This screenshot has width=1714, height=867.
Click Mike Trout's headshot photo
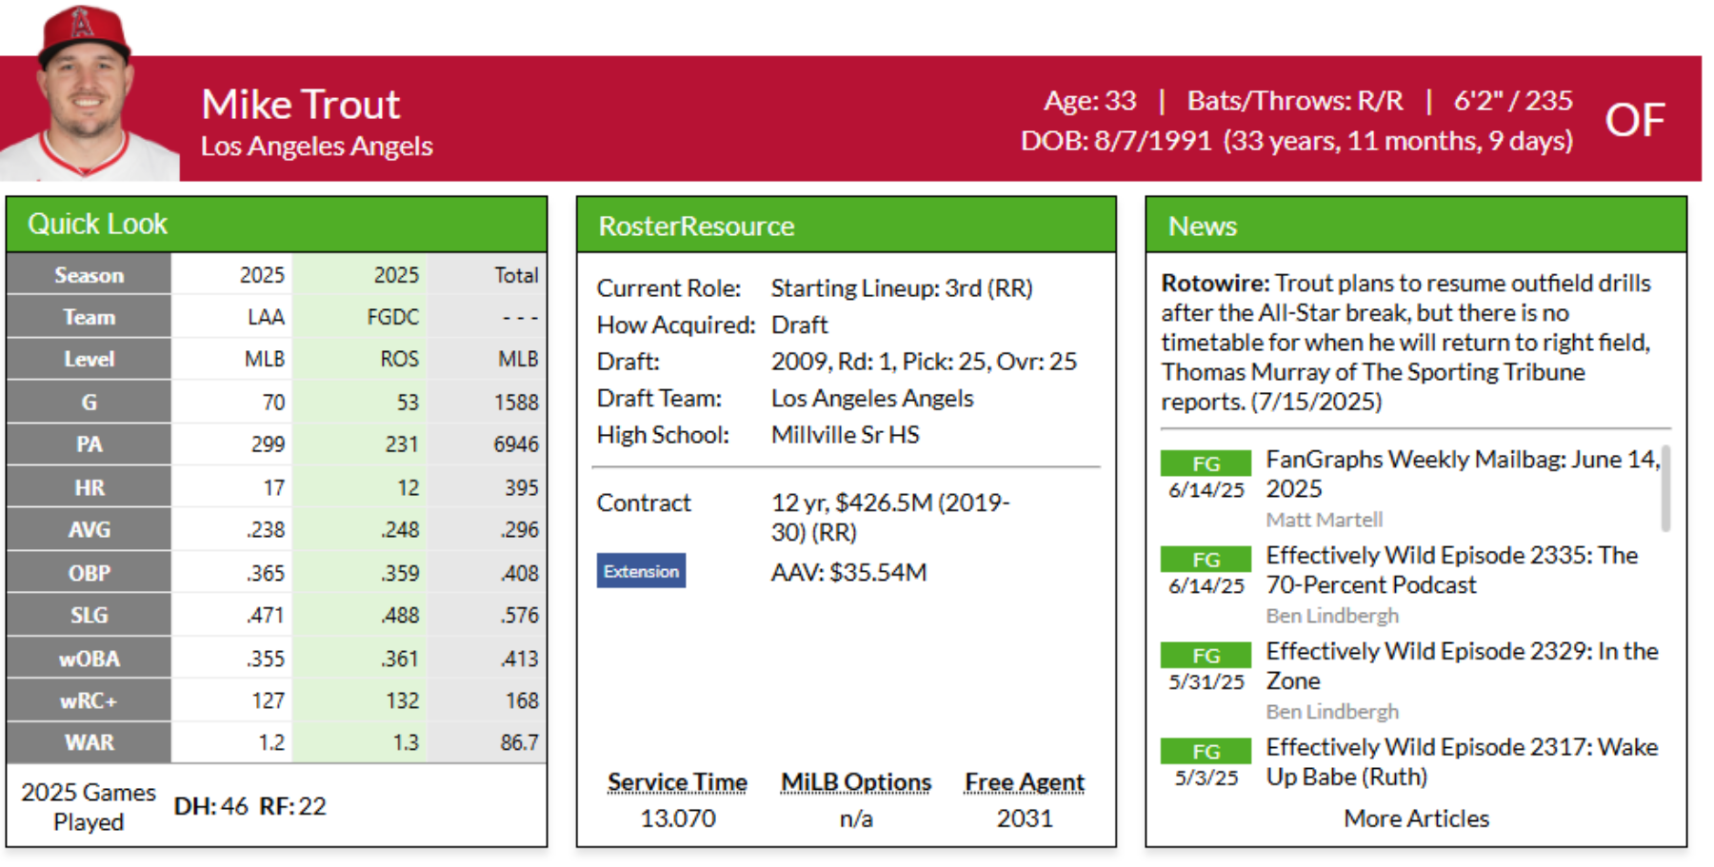pos(89,92)
